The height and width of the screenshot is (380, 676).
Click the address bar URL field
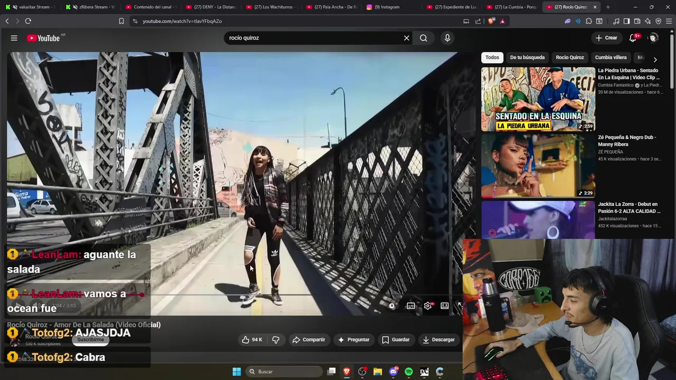[296, 21]
